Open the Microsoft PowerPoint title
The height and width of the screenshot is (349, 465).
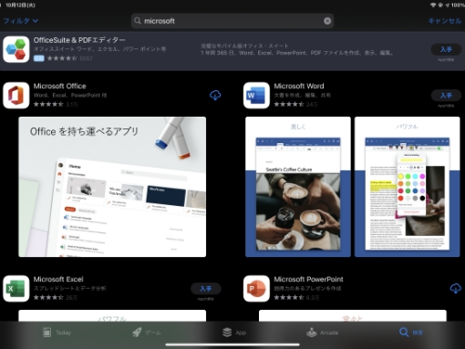click(x=308, y=279)
